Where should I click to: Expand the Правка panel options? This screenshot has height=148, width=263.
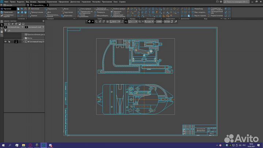(x=123, y=19)
